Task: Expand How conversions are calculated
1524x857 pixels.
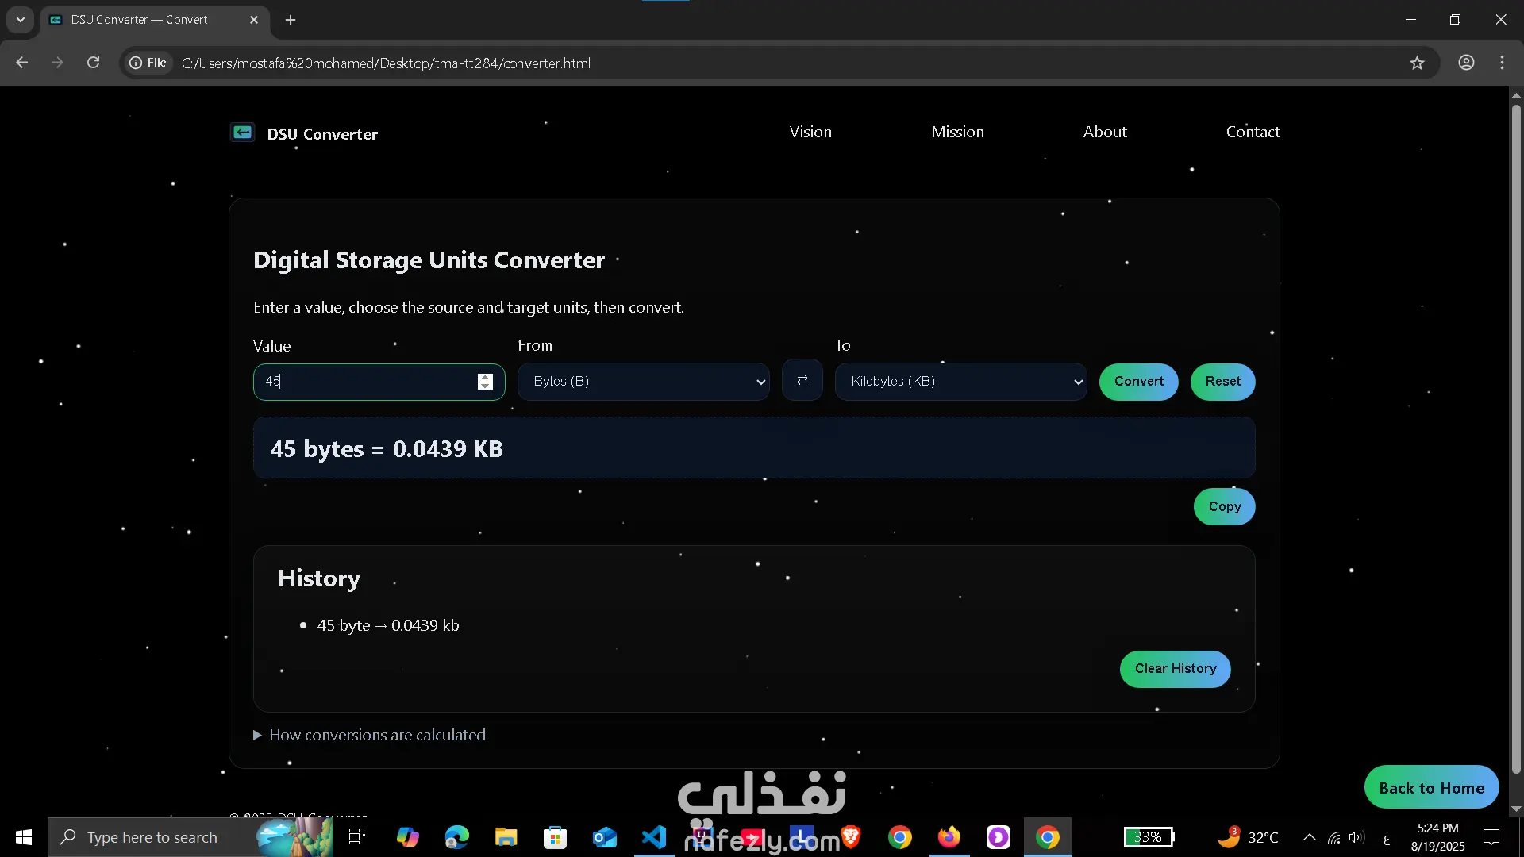Action: (x=369, y=735)
